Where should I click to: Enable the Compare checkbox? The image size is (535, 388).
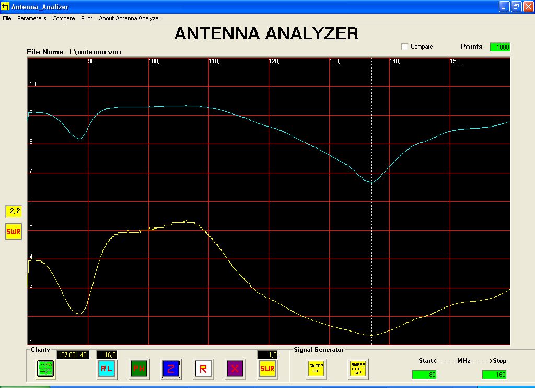click(x=405, y=47)
